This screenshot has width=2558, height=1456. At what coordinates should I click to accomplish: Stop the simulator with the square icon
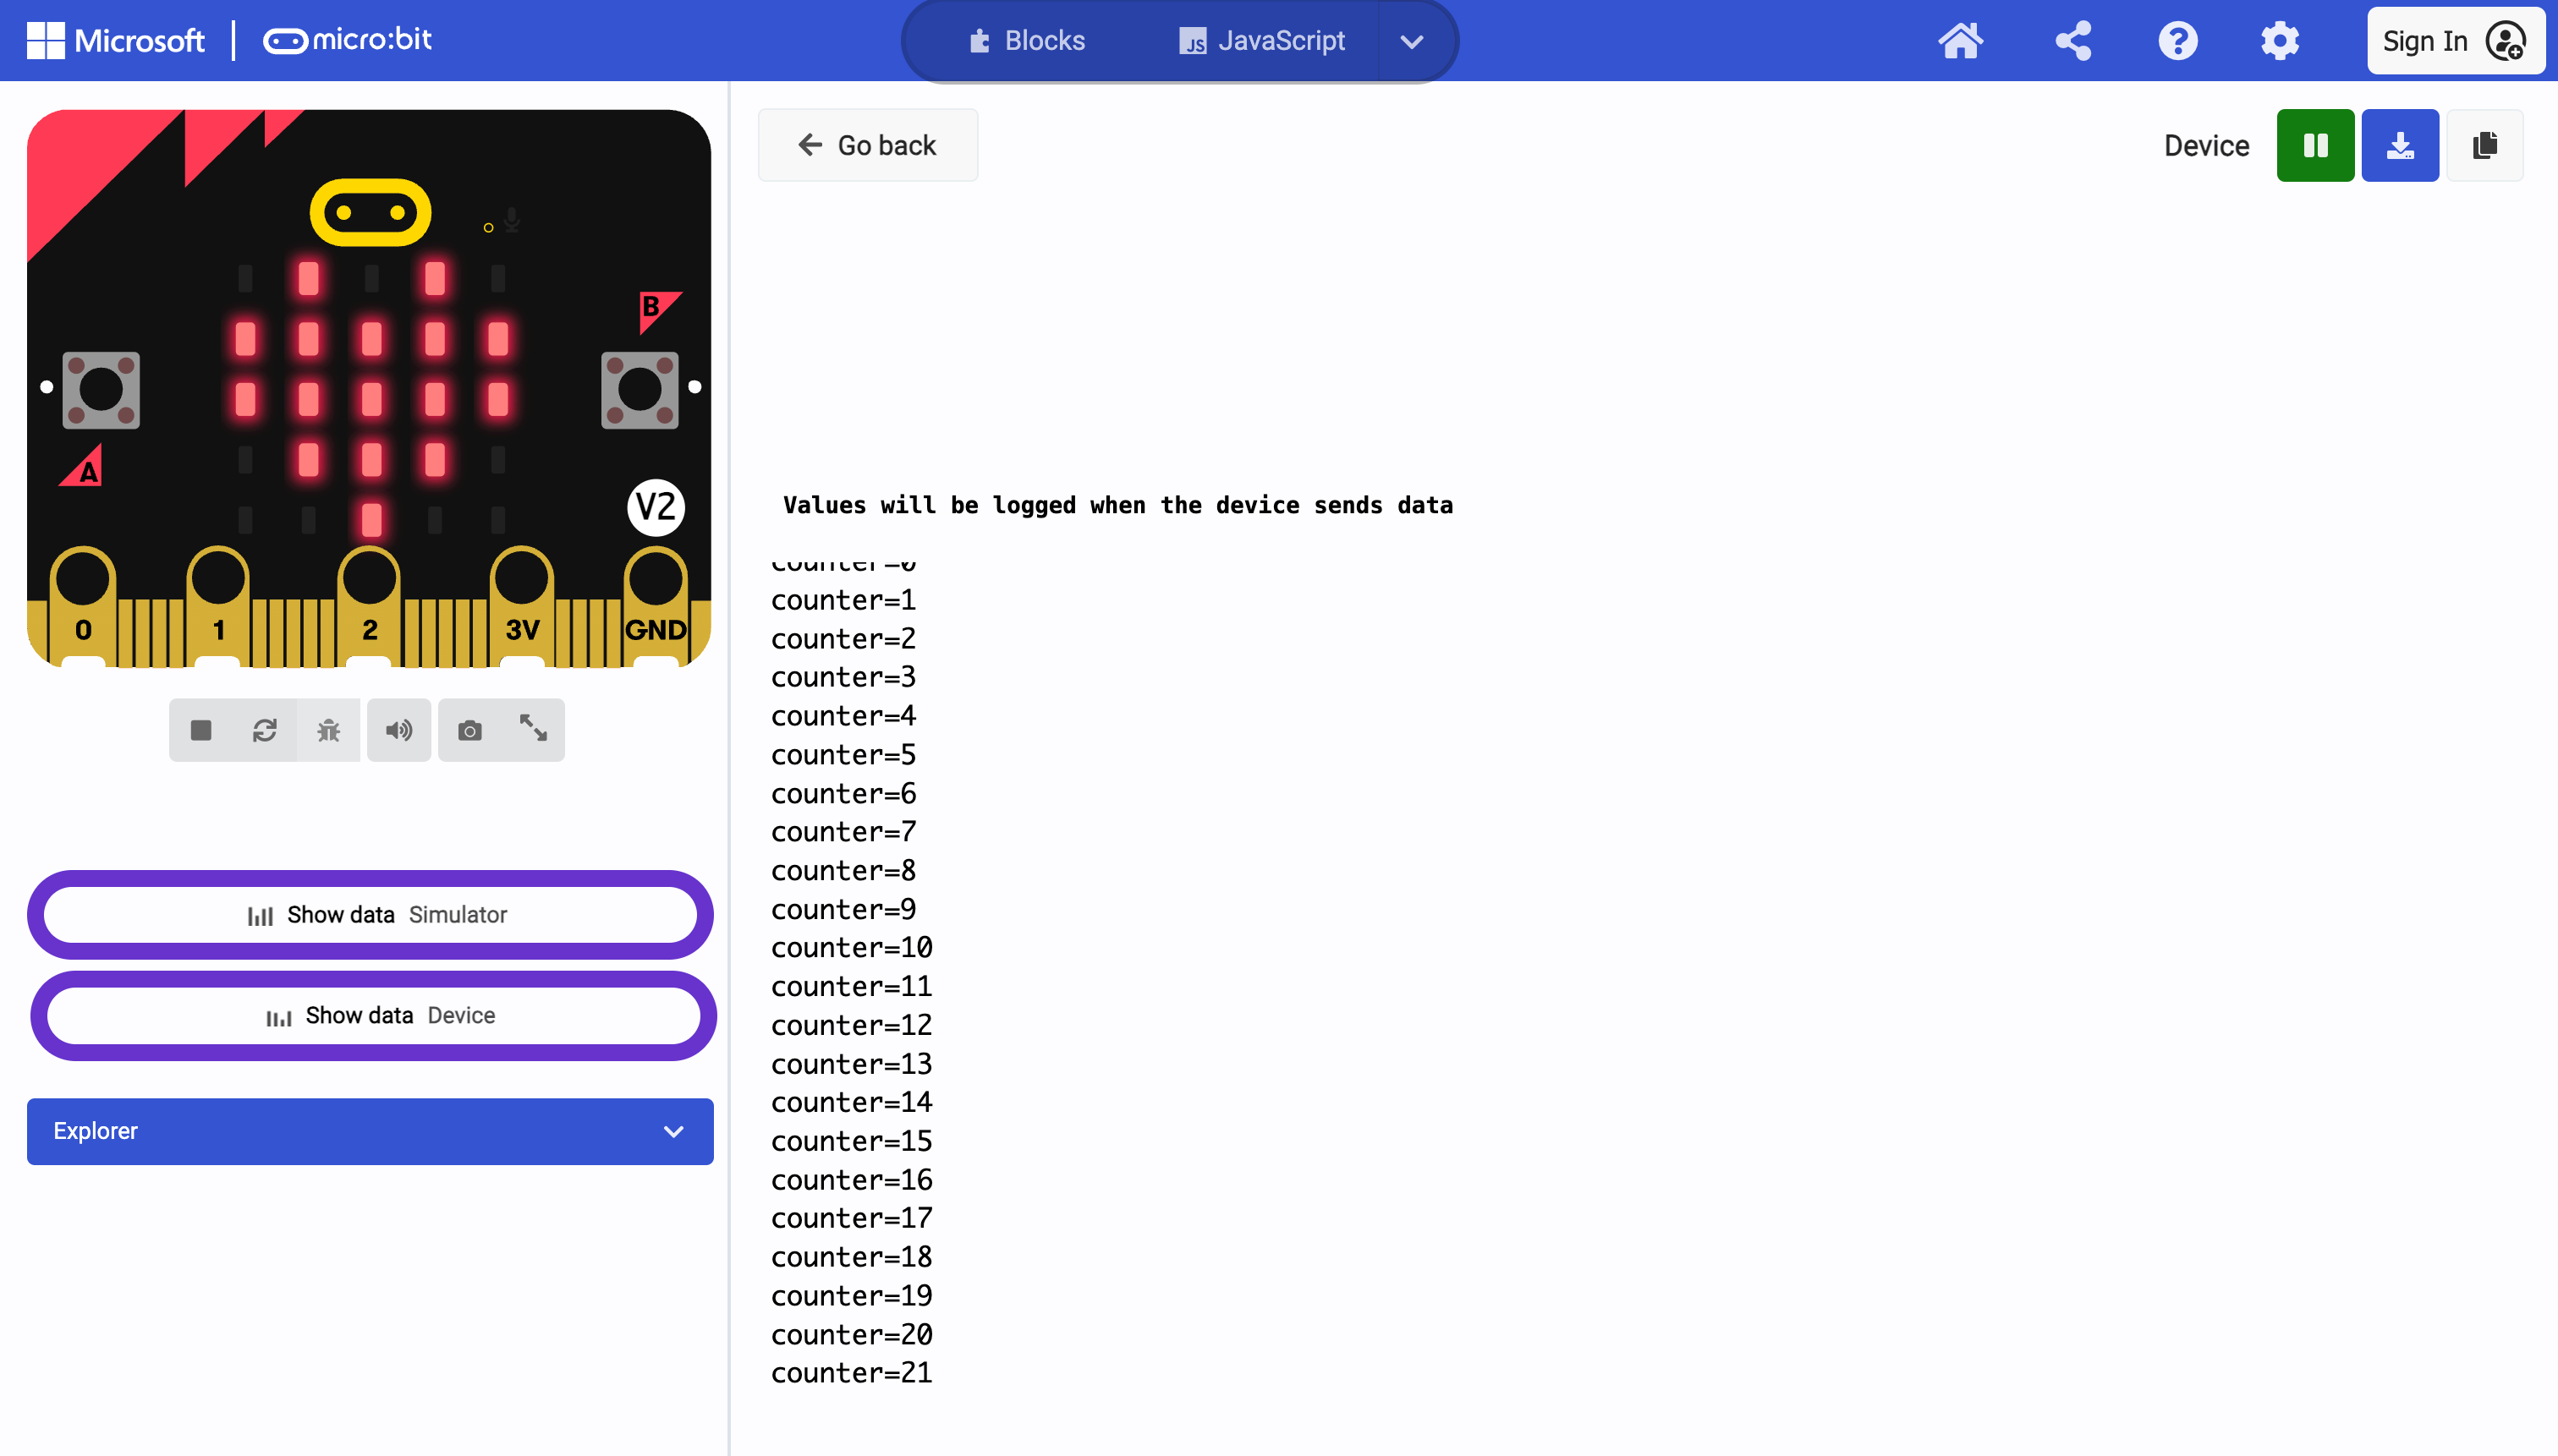[x=201, y=730]
